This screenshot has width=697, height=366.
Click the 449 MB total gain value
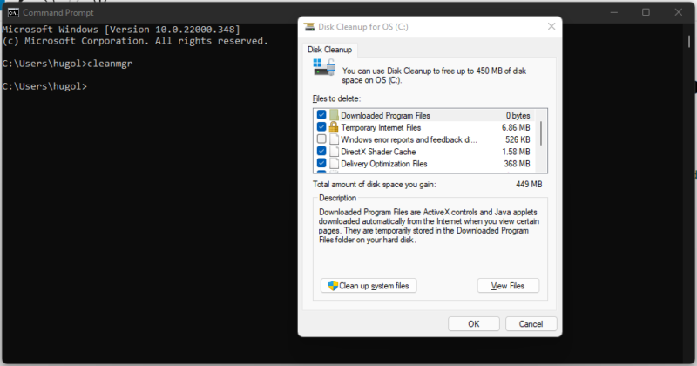pyautogui.click(x=529, y=184)
